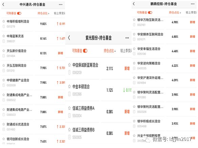Favorite the 中银健康产业混合 fund star
Viewport: 198px width, 148px height.
[x=4, y=80]
